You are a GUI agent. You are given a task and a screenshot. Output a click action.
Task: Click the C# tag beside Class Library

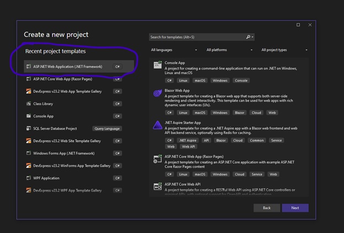pos(117,104)
